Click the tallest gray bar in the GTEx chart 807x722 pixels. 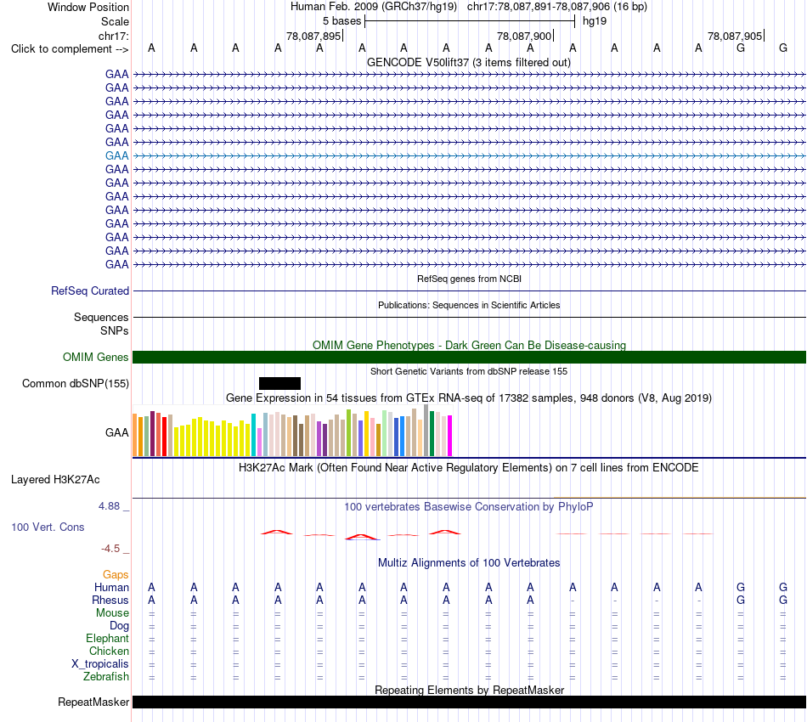click(x=426, y=430)
